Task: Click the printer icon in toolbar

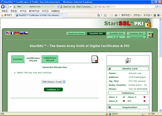Action: point(116,15)
